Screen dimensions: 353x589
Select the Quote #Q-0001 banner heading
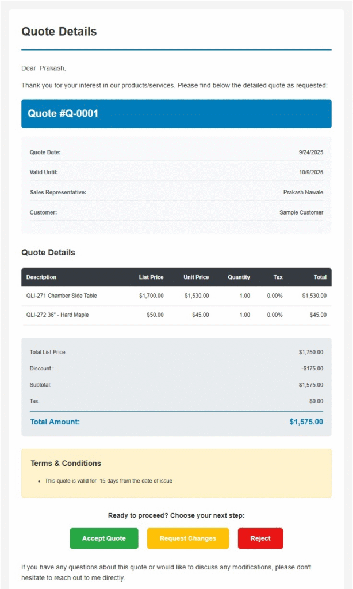pos(63,114)
